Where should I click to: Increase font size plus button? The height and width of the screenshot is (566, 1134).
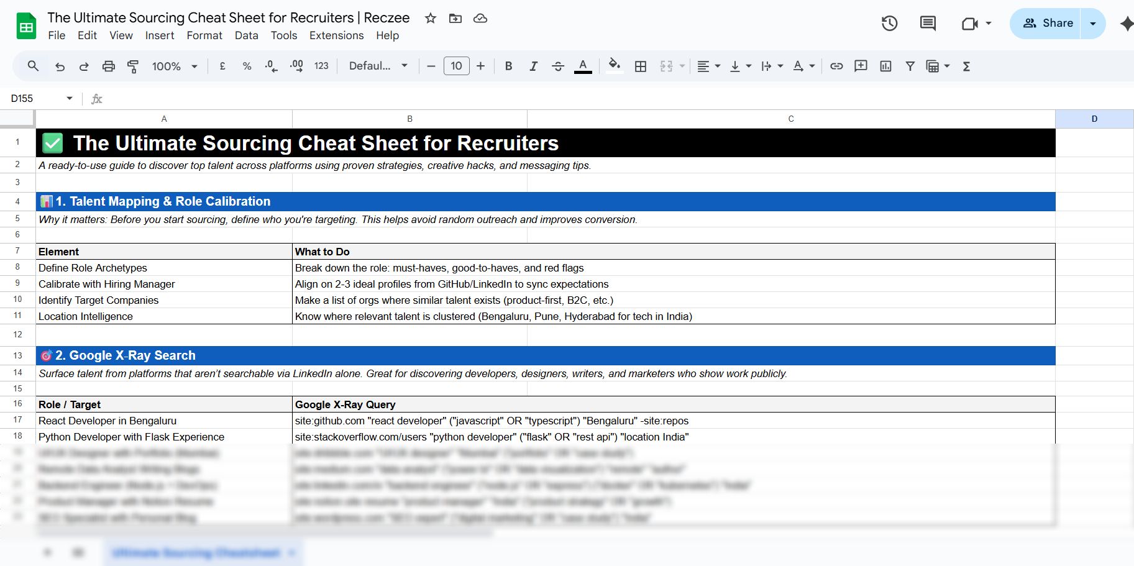click(x=480, y=66)
